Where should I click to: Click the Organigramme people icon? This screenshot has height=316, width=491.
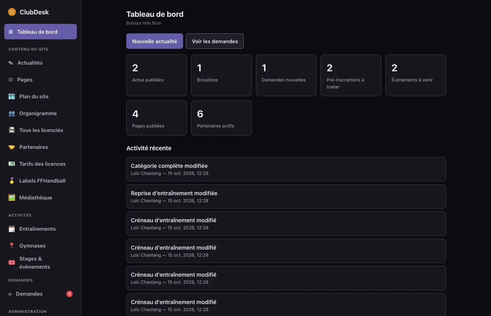point(12,113)
